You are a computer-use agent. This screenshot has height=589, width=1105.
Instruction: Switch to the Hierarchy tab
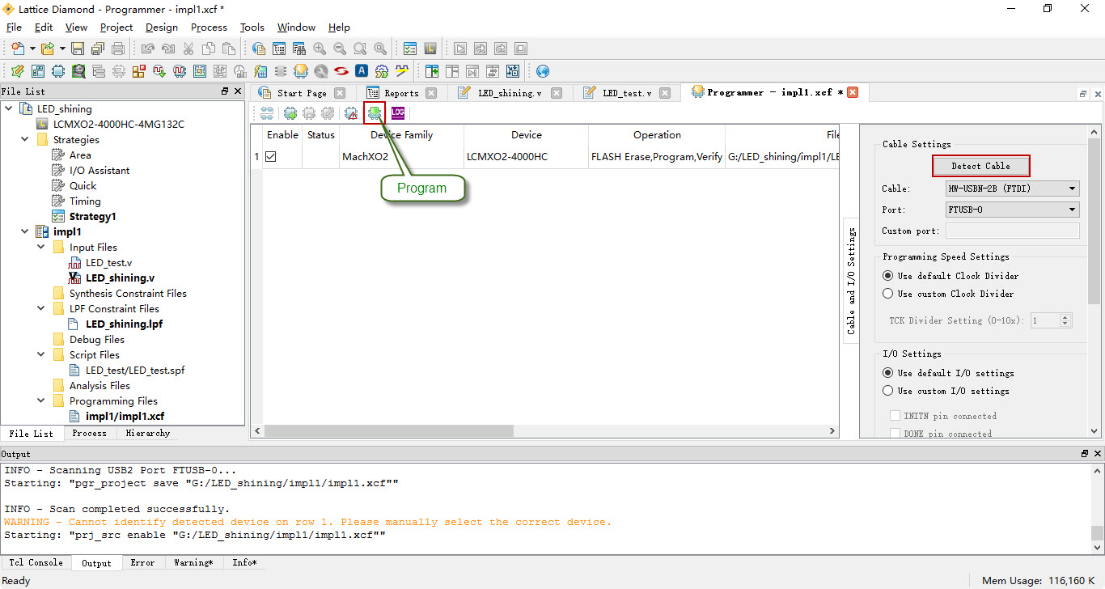click(x=148, y=433)
